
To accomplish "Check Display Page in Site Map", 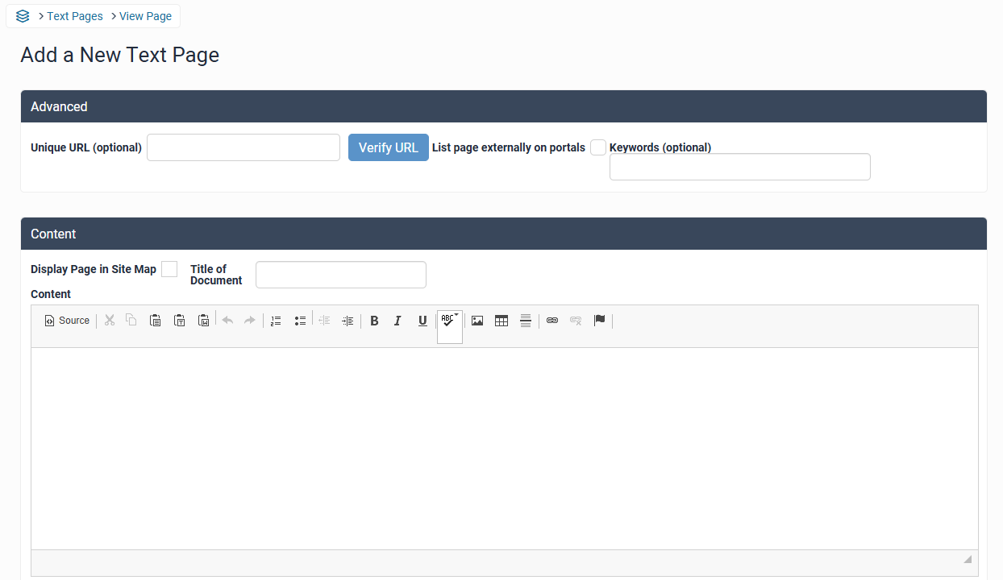I will click(169, 269).
